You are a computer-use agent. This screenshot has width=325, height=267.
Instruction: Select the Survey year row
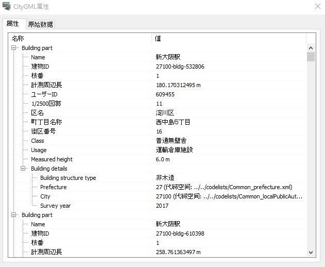[158, 206]
